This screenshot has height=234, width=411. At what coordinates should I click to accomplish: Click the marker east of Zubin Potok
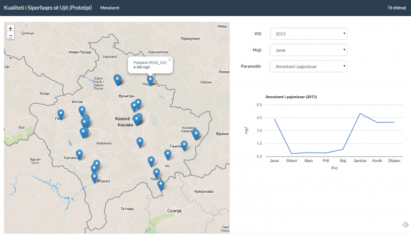click(118, 80)
